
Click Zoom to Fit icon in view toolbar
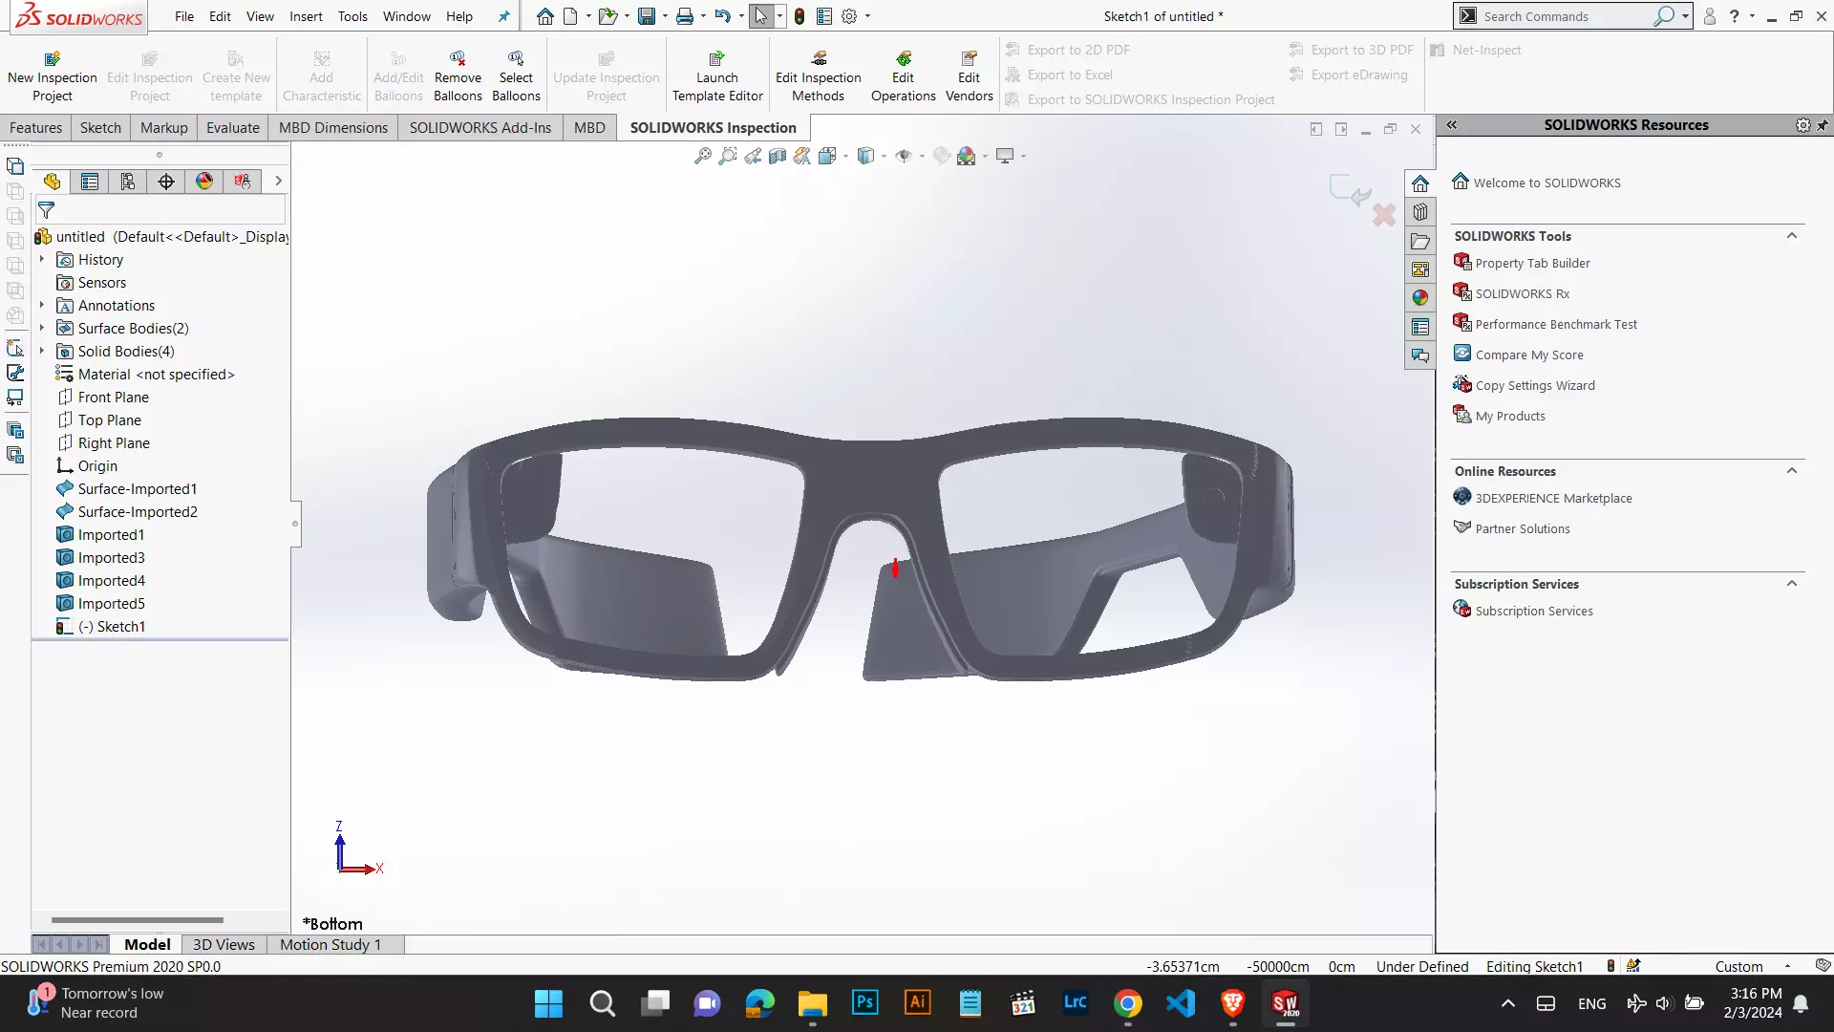703,156
